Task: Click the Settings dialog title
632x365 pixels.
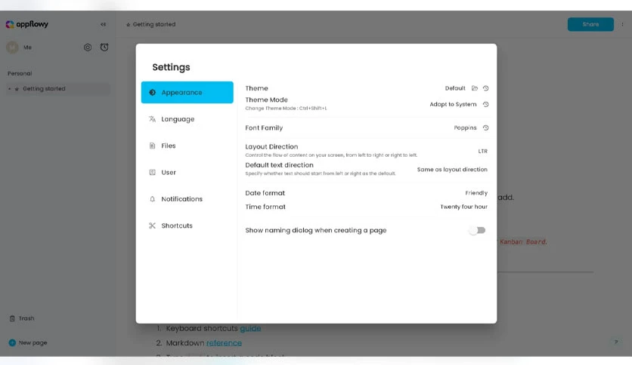Action: point(171,67)
